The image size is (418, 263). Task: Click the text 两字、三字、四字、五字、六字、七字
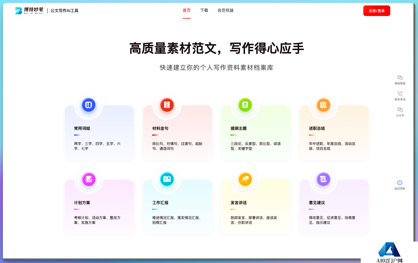(x=97, y=146)
